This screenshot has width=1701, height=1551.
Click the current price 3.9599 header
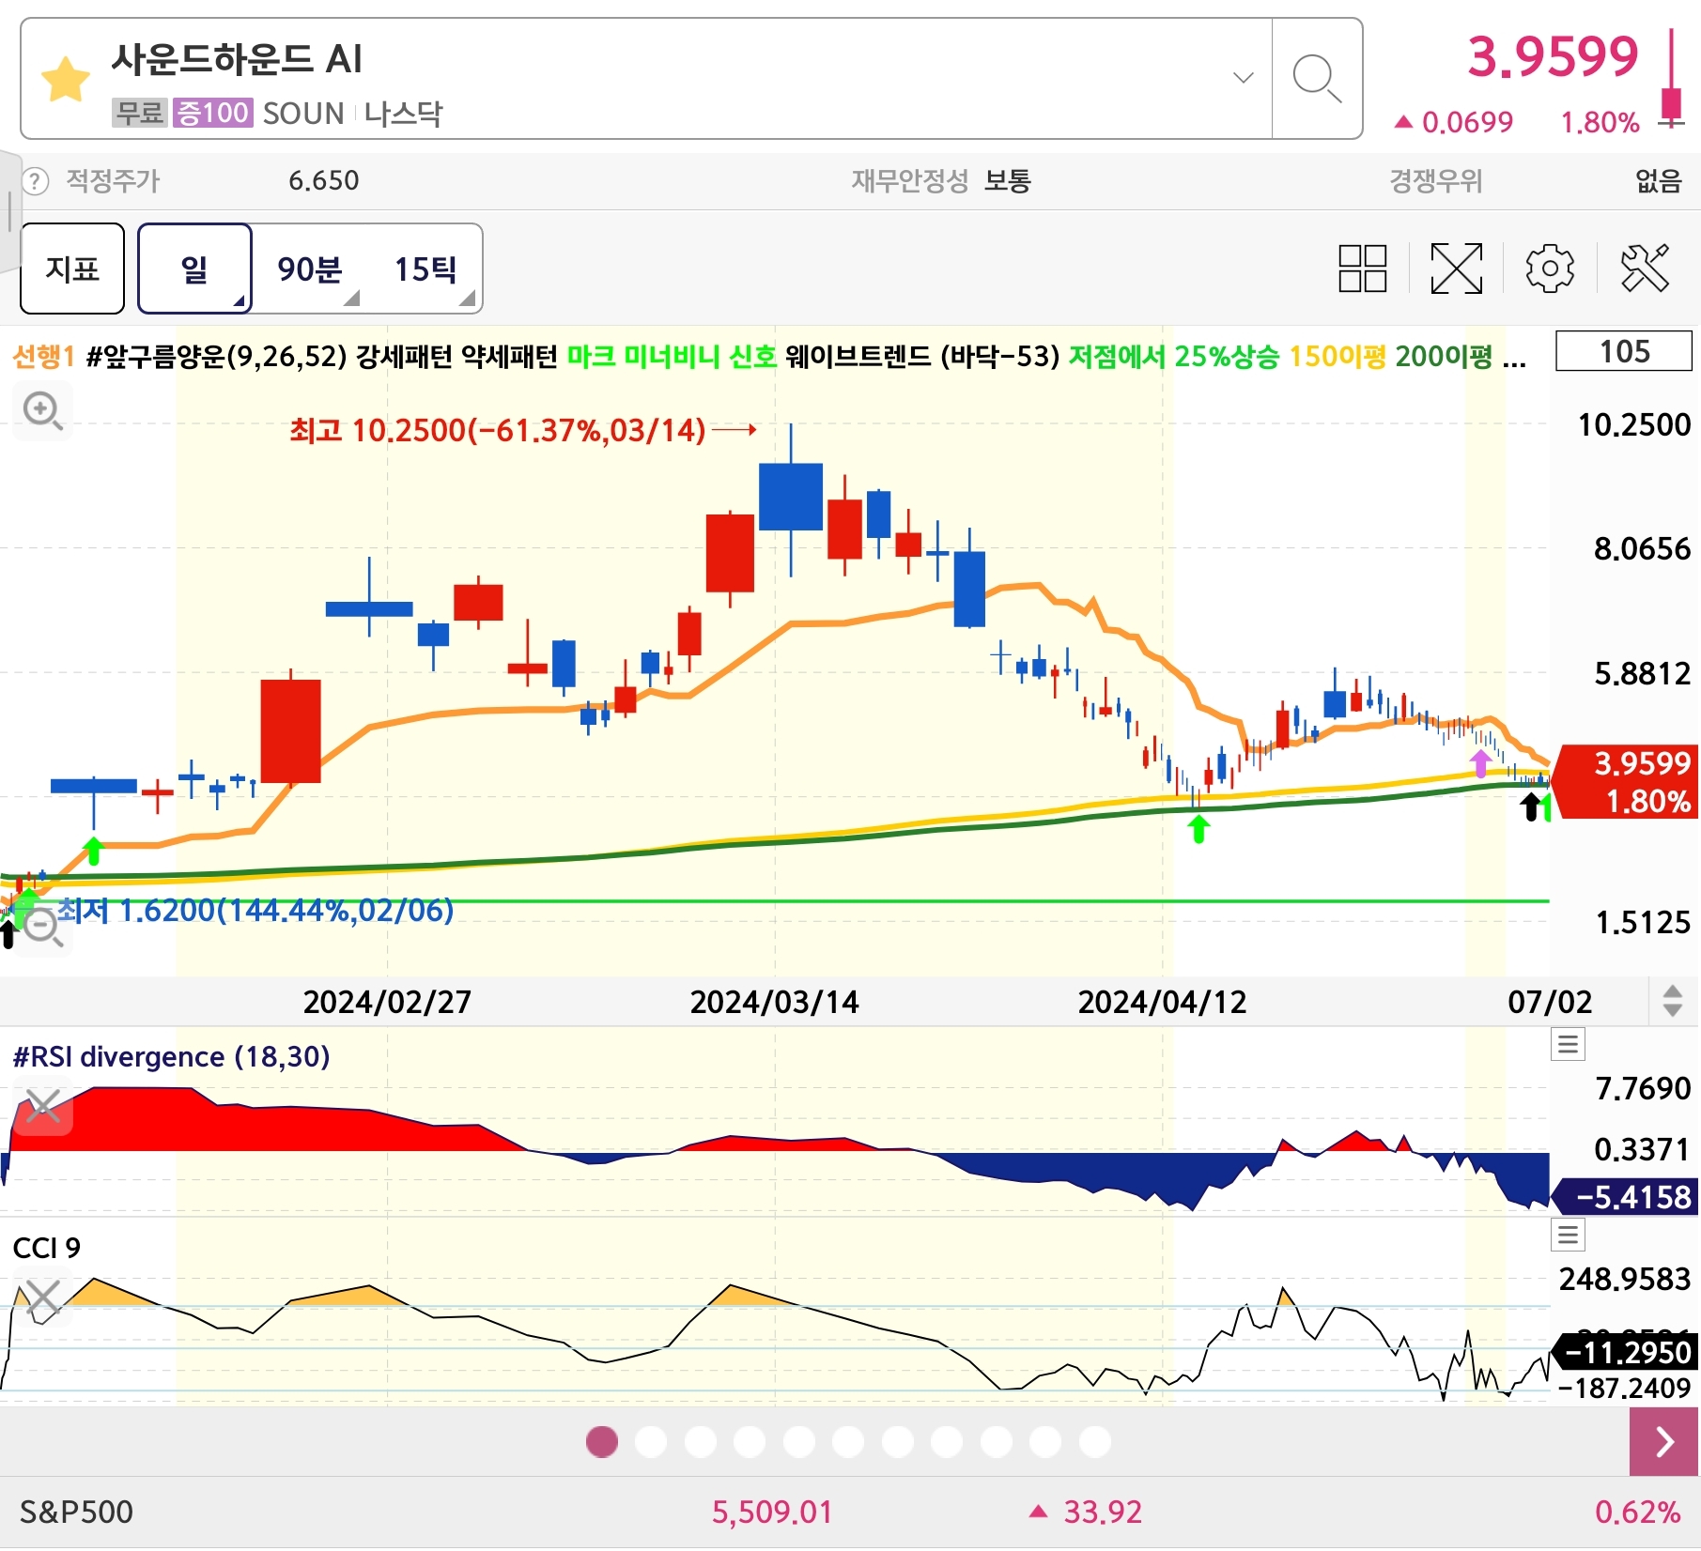[x=1553, y=56]
